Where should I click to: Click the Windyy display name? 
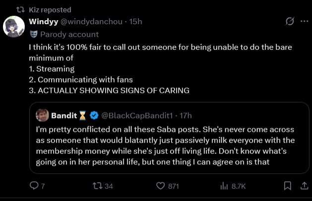(x=43, y=22)
